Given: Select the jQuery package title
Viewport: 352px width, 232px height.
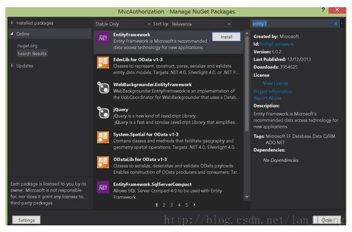Looking at the screenshot, I should click(x=121, y=110).
